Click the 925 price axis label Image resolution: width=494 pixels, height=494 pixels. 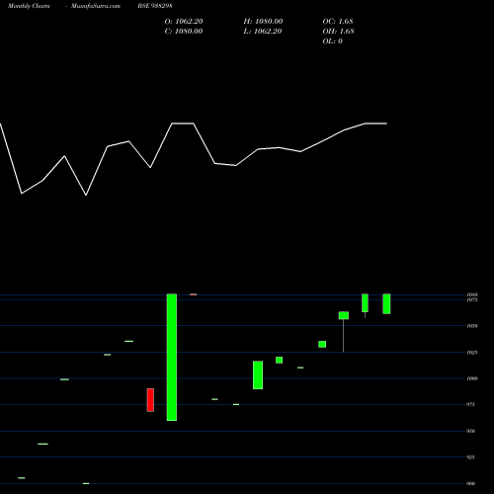coord(471,457)
